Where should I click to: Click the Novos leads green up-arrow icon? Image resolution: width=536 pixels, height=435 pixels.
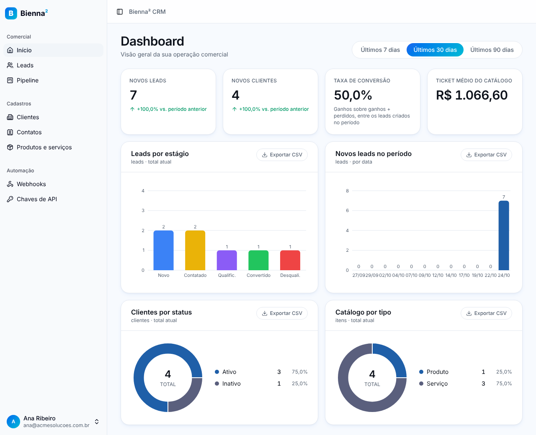pyautogui.click(x=132, y=109)
